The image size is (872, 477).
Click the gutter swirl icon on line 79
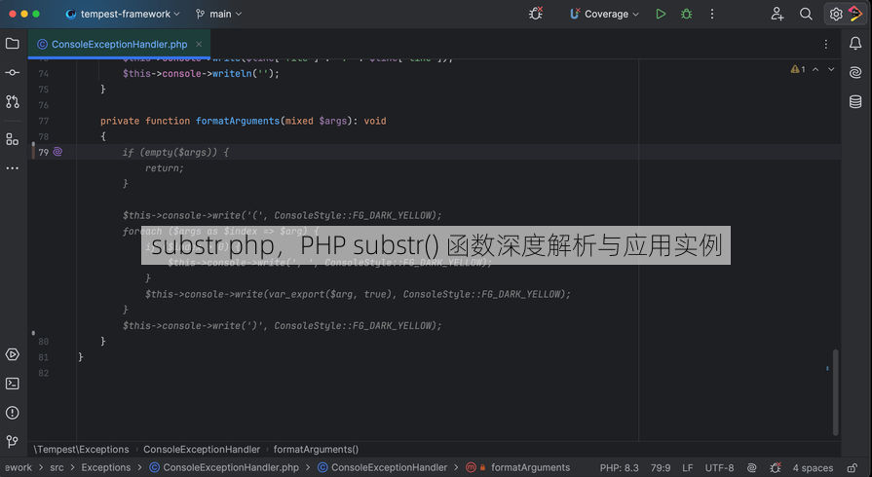point(57,152)
